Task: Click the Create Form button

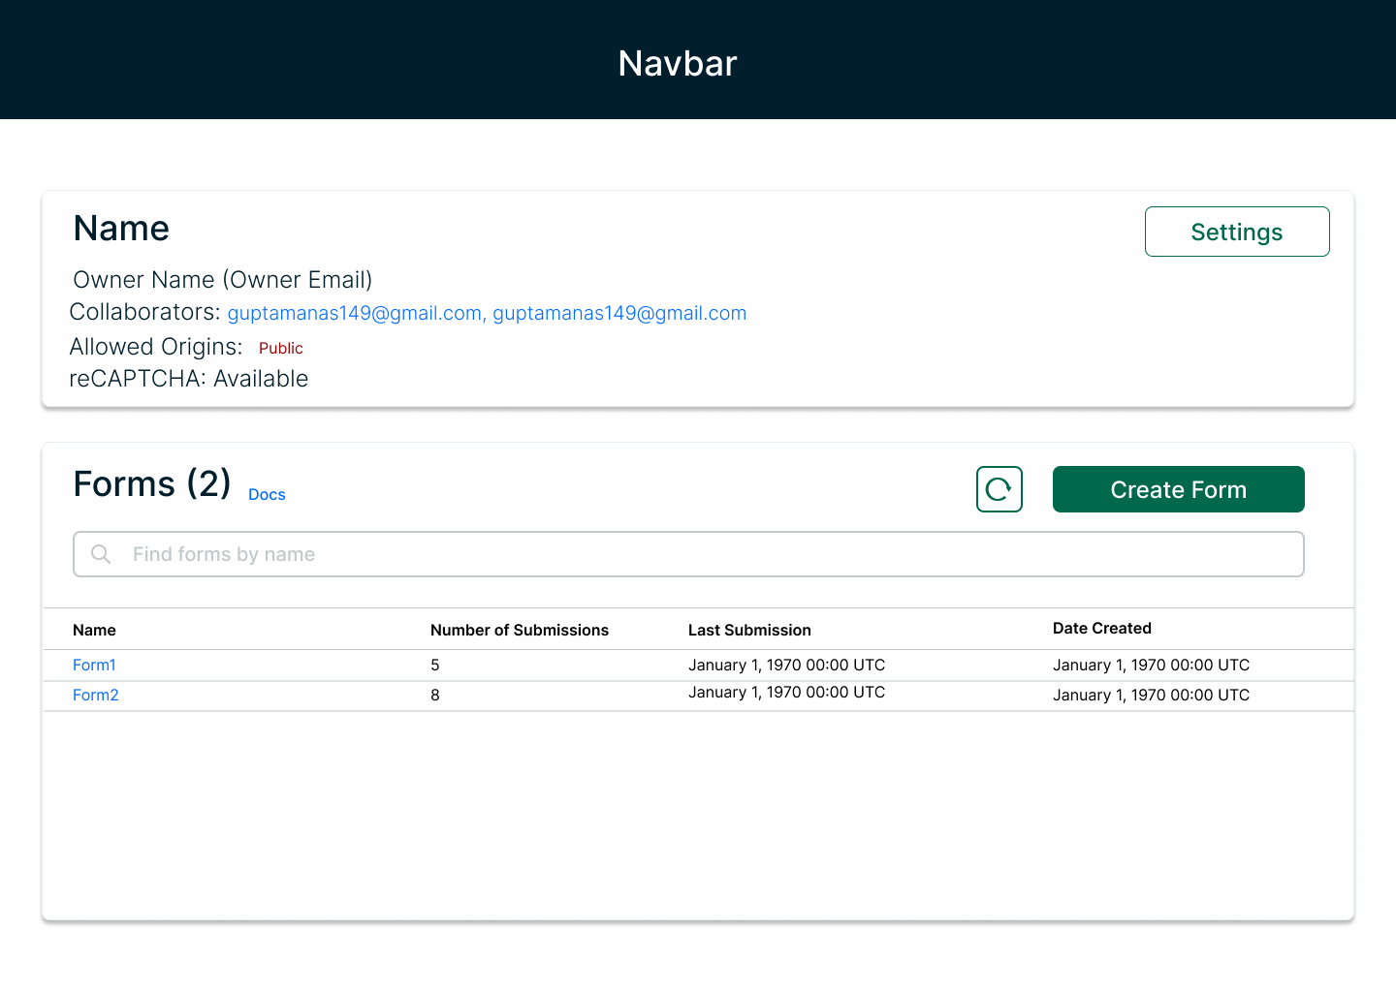Action: pos(1178,489)
